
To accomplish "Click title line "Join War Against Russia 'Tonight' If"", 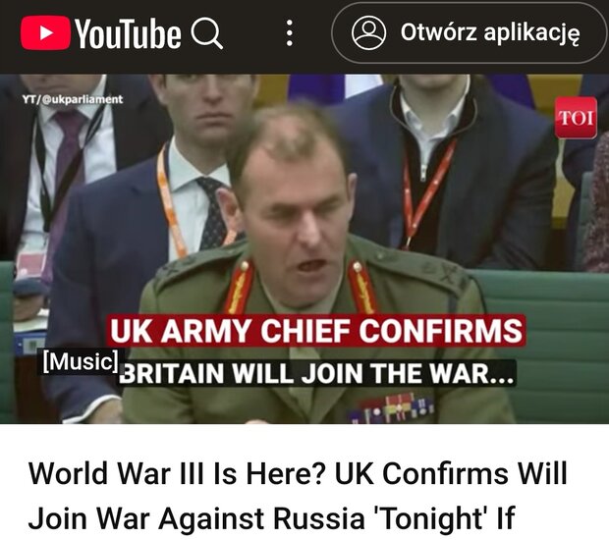I will (x=272, y=517).
